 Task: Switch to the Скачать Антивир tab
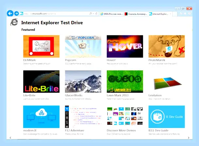point(136,14)
